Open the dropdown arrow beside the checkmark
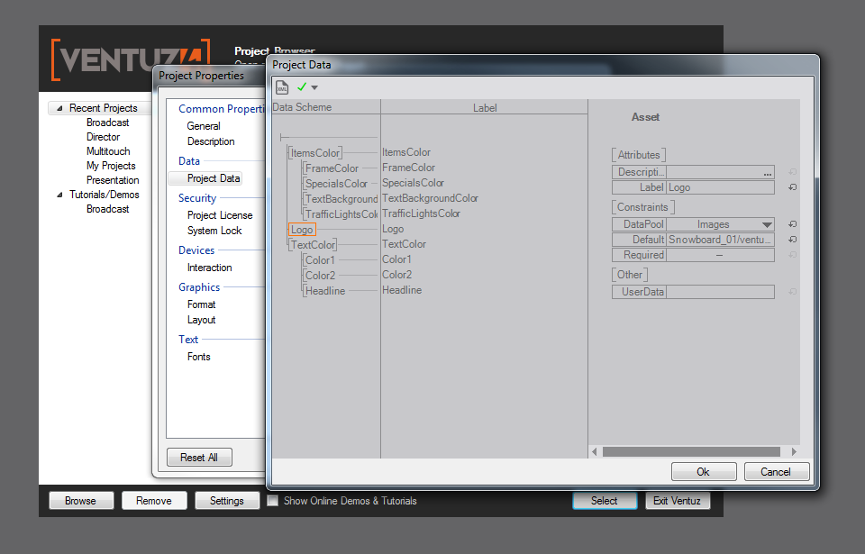The width and height of the screenshot is (865, 554). (x=314, y=88)
